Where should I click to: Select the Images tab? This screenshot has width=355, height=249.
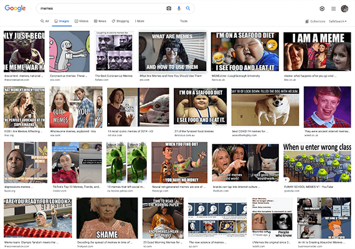point(62,21)
